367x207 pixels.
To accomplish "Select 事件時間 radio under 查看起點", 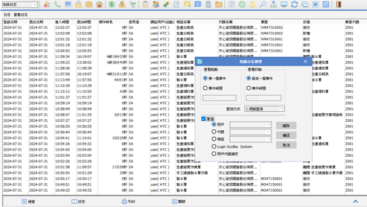I will 205,88.
